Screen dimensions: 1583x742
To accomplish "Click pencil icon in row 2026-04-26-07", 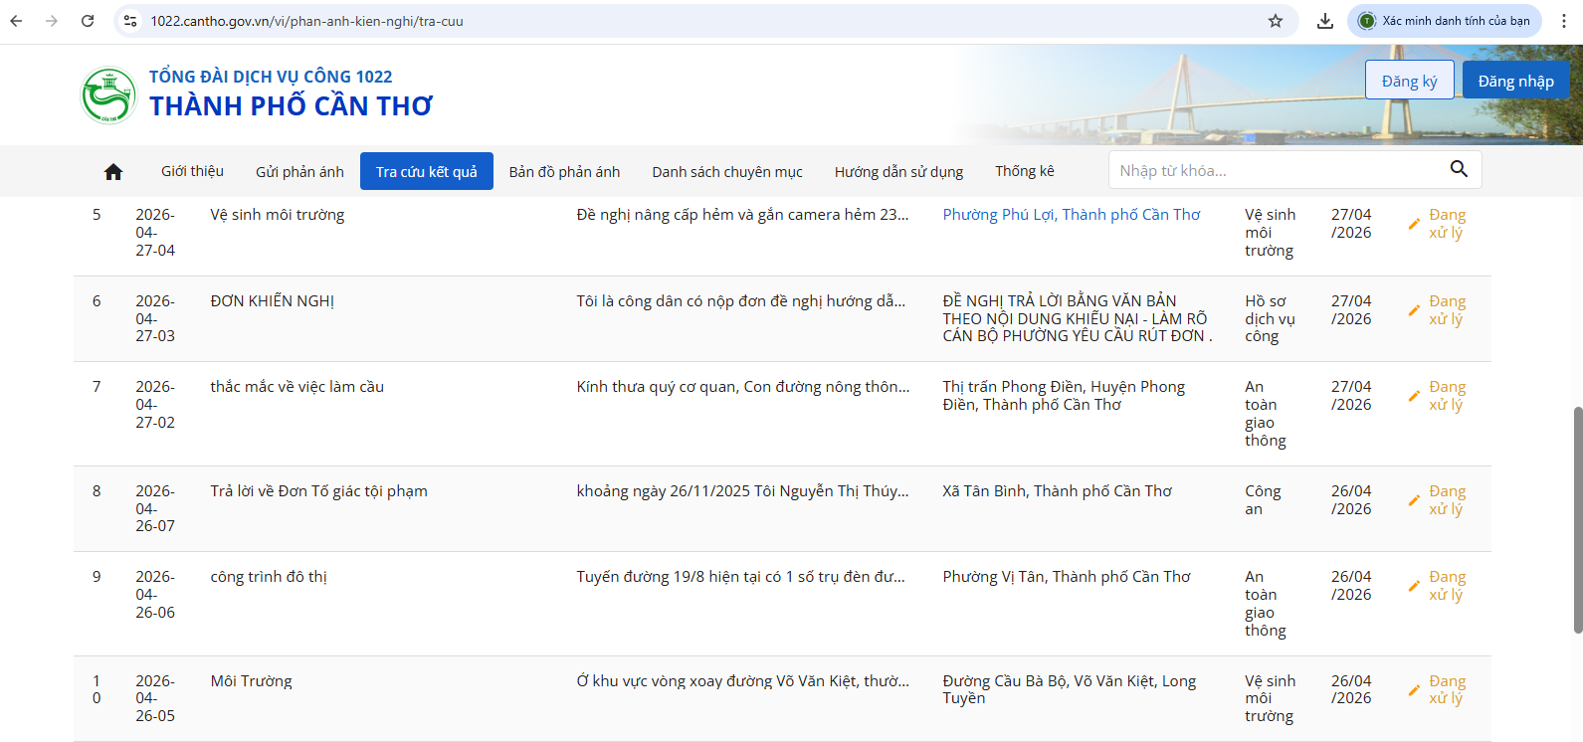I will [x=1414, y=500].
